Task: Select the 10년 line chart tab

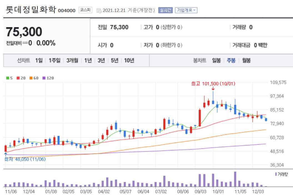Action: [129, 60]
